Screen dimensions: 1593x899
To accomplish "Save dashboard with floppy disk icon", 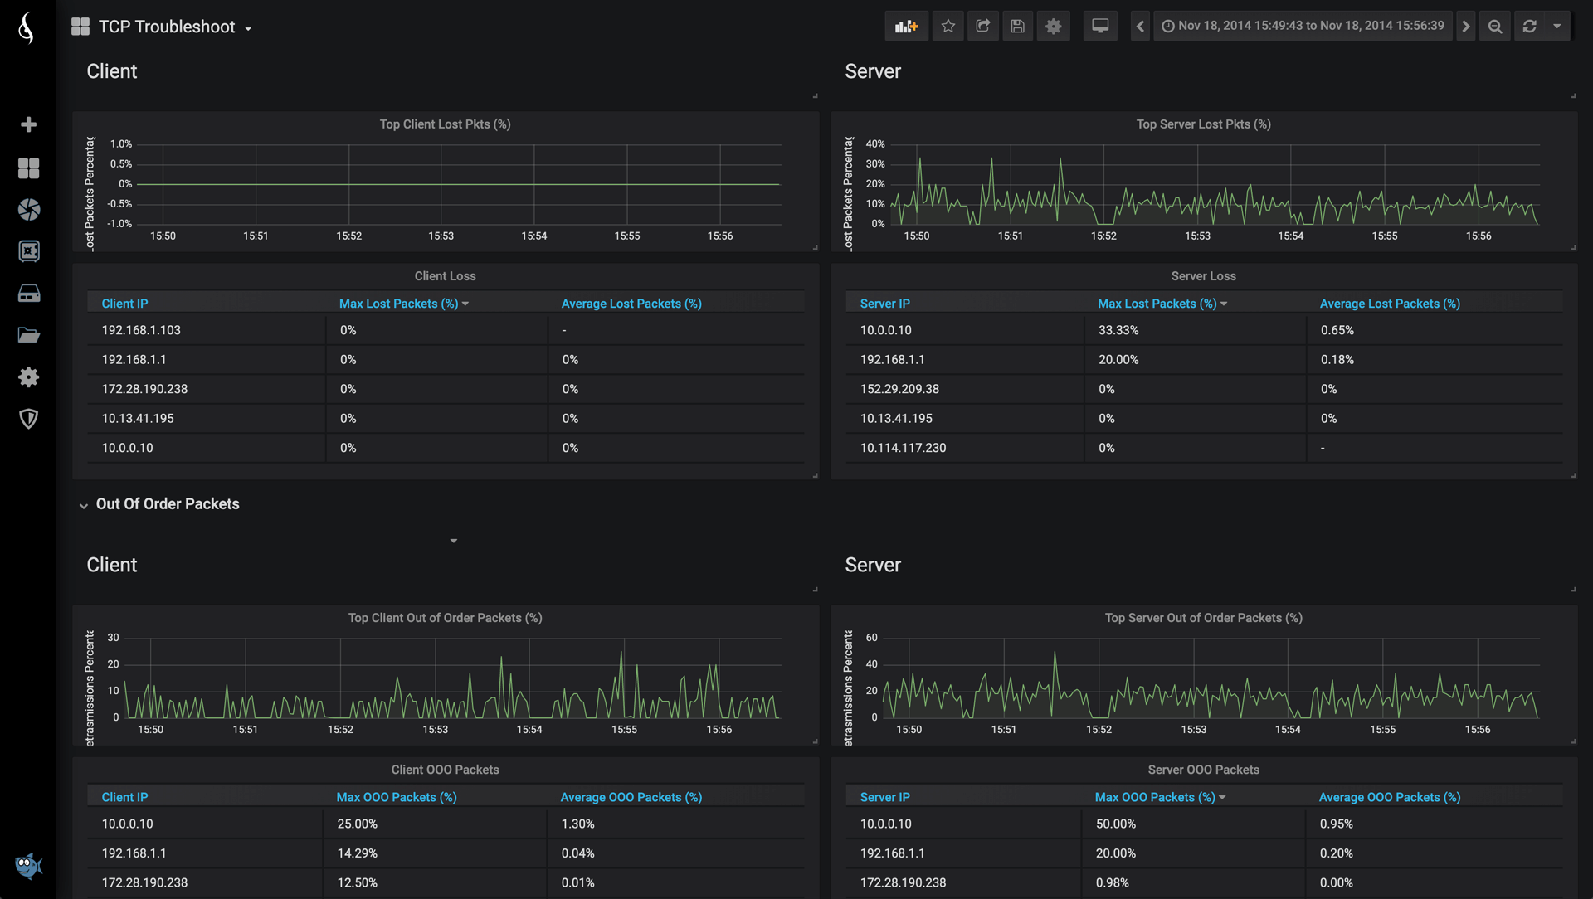I will (x=1018, y=27).
